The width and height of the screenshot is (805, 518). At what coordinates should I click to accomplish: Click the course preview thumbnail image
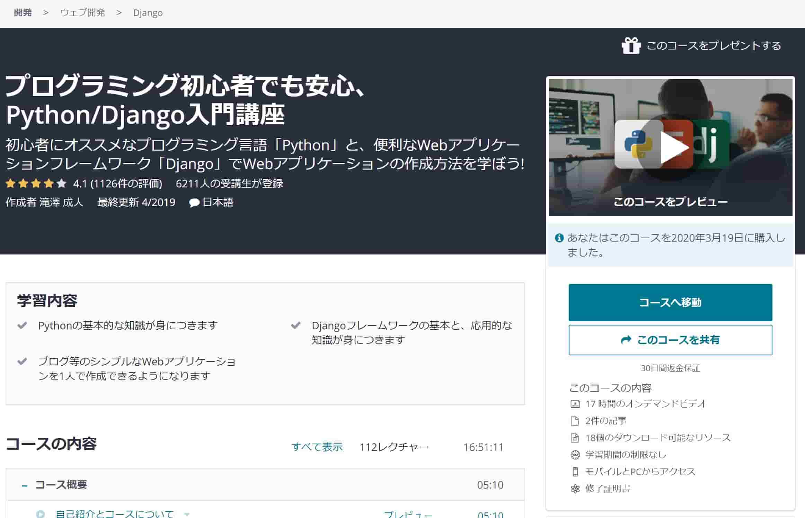tap(670, 148)
